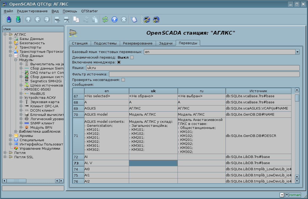Click the Источник column header

click(x=258, y=91)
